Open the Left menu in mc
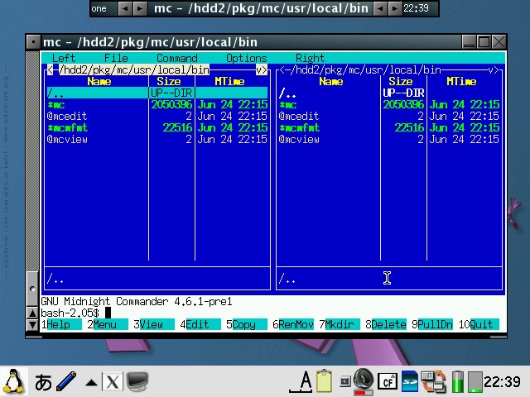530x397 pixels. (x=64, y=59)
